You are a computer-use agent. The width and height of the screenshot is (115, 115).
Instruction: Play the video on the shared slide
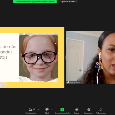[x=39, y=58]
